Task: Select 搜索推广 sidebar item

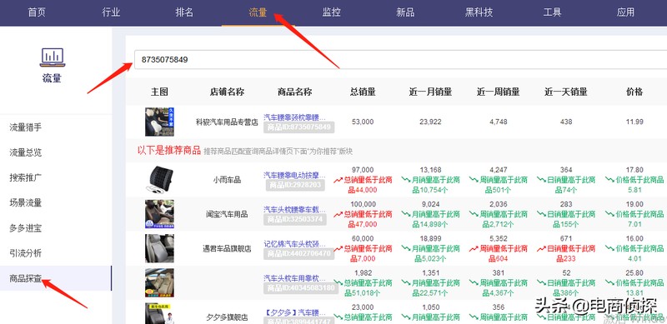Action: 26,177
